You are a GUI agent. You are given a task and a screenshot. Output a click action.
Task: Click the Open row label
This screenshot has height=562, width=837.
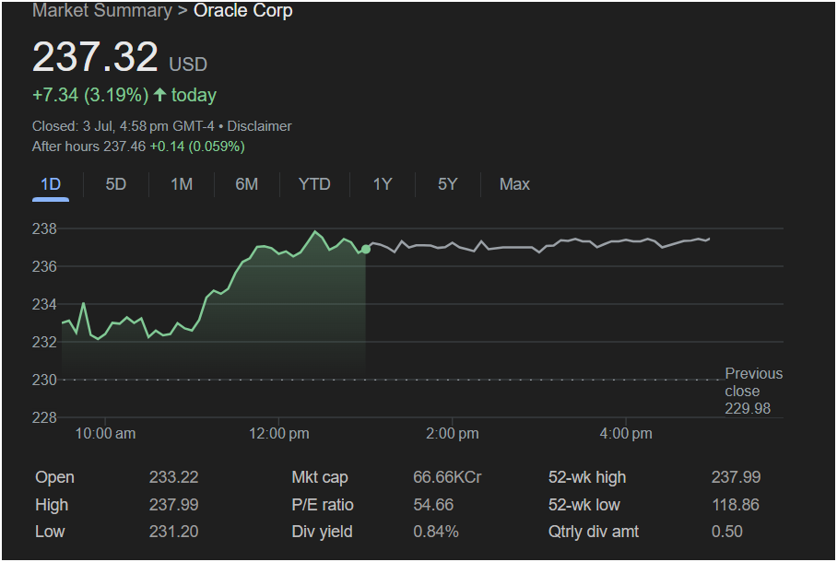(54, 477)
